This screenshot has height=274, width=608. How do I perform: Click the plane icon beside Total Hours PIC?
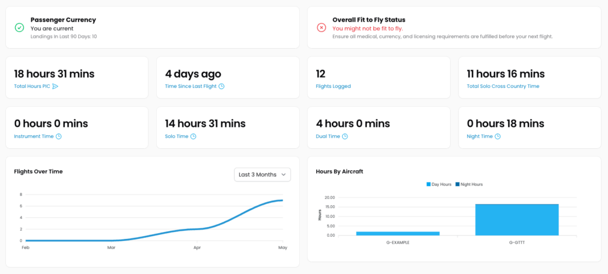tap(55, 87)
